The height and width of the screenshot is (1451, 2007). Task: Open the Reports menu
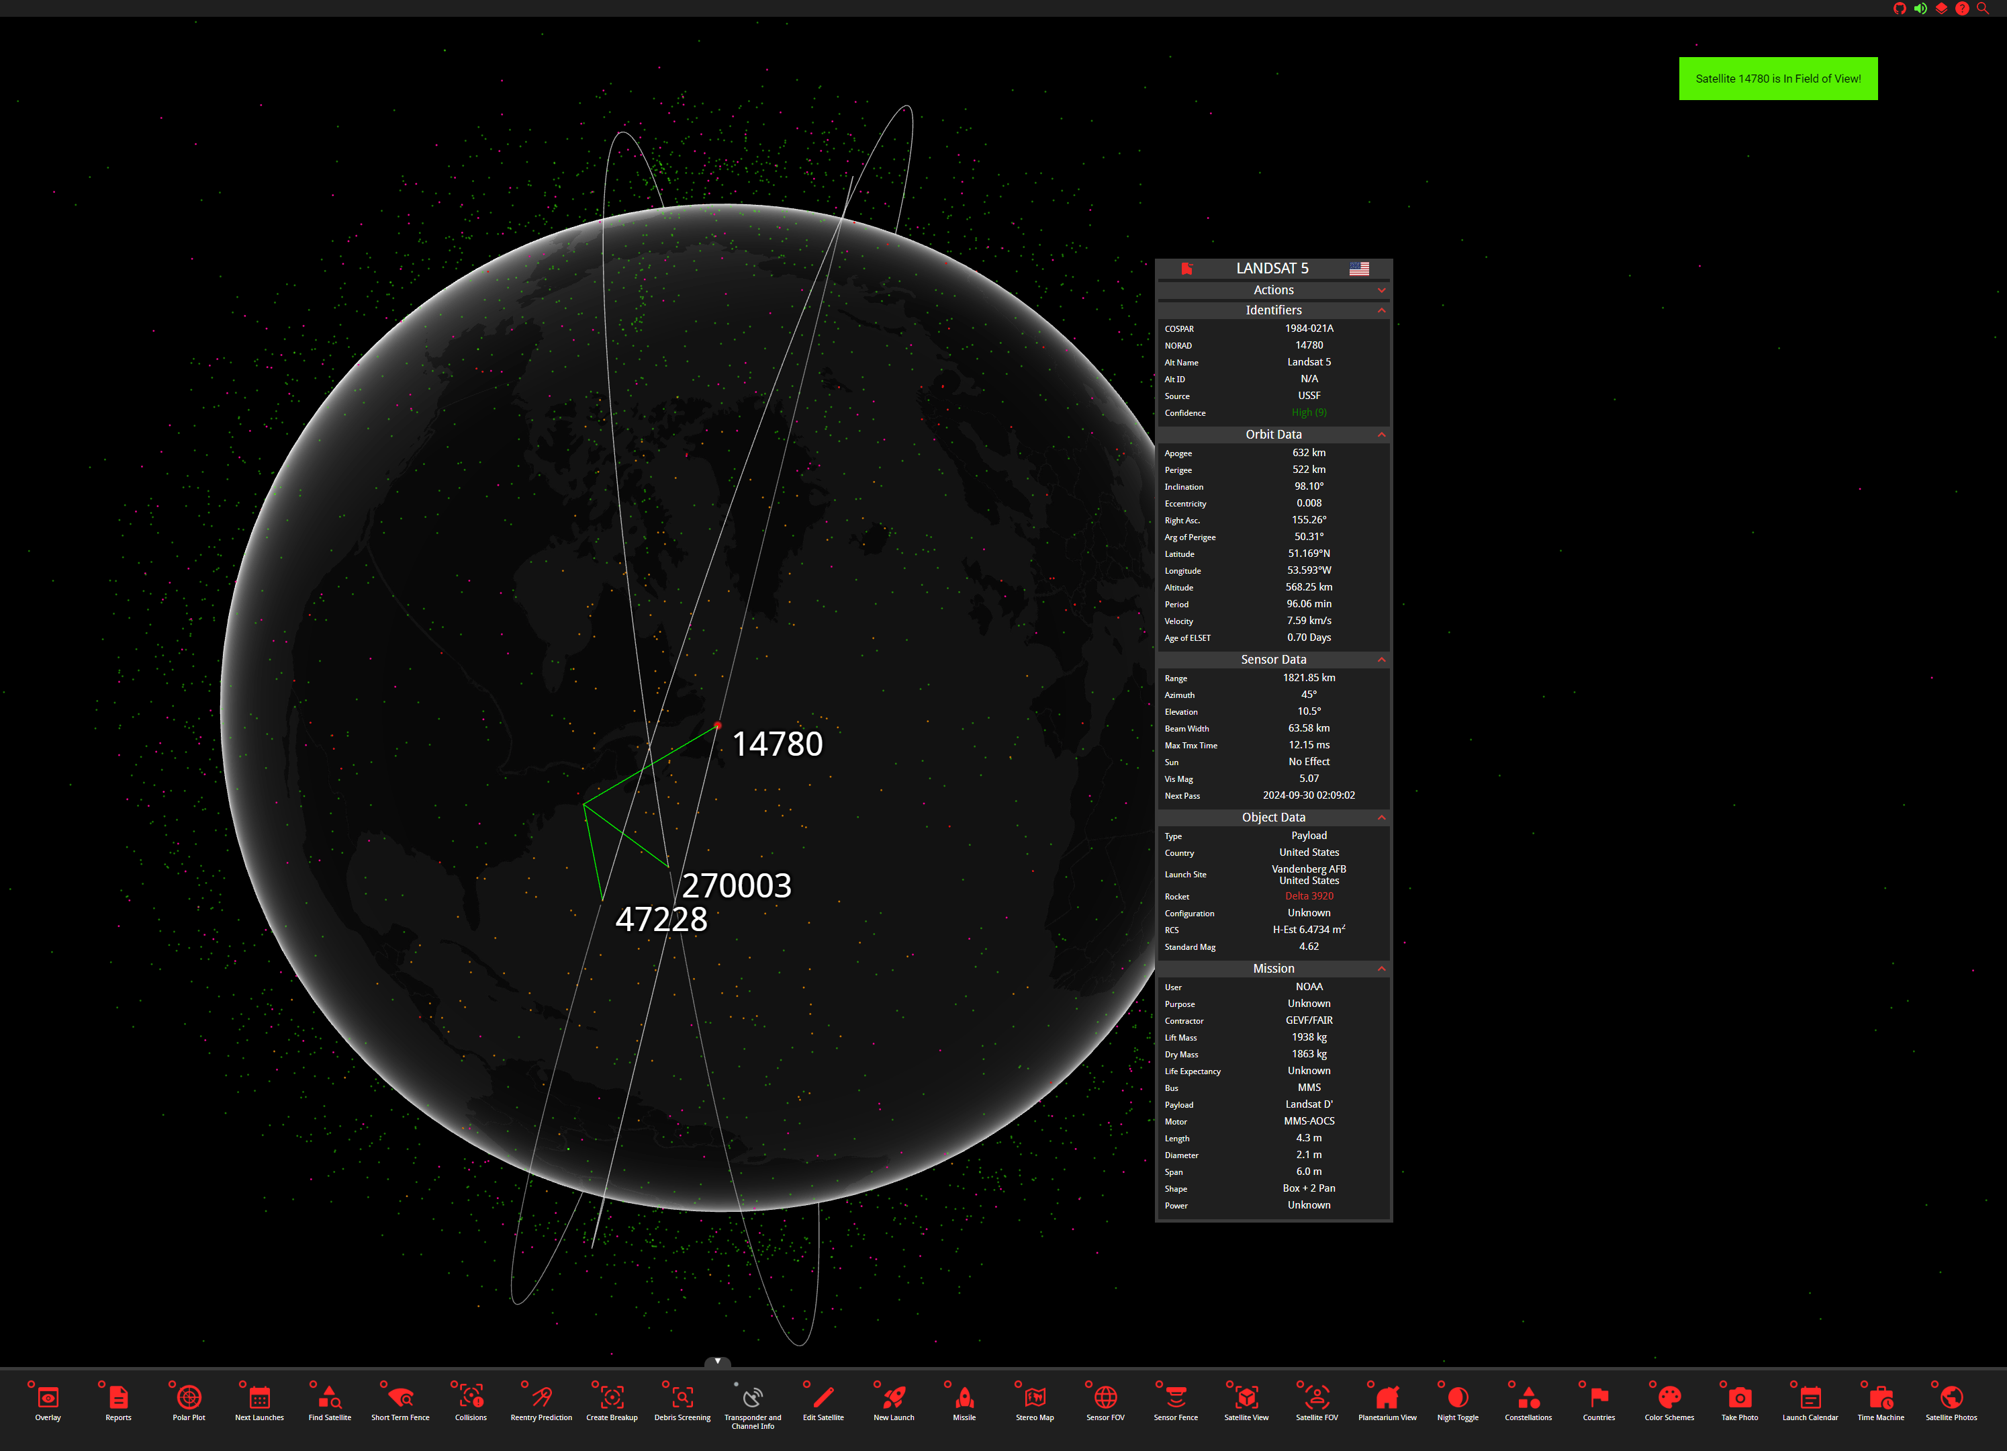(x=119, y=1403)
